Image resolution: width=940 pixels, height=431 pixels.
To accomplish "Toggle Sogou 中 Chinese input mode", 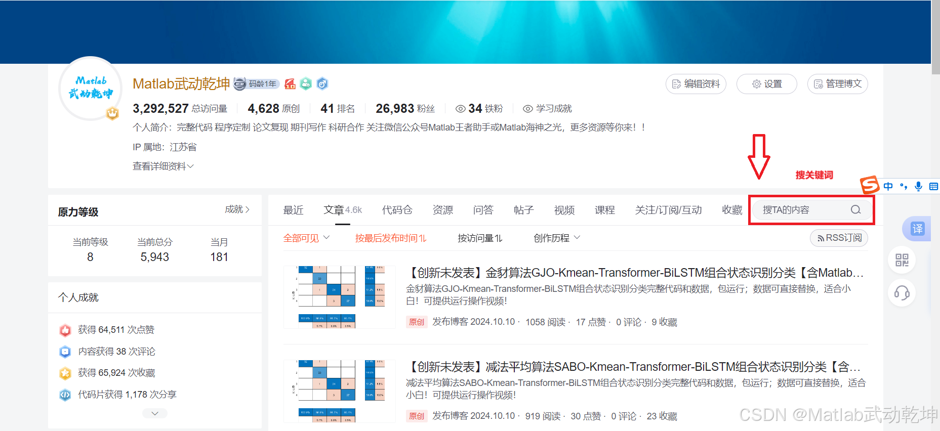I will pos(888,186).
